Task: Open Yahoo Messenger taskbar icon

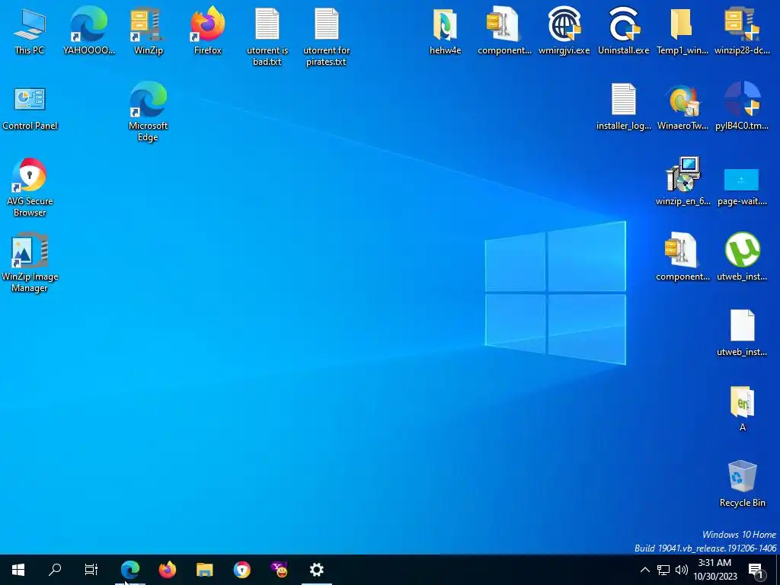Action: tap(279, 570)
